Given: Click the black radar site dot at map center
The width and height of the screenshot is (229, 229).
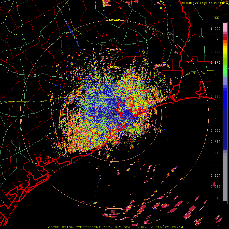Looking at the screenshot, I should (115, 114).
